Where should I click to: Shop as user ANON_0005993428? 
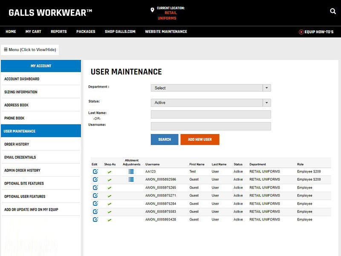[x=110, y=220]
